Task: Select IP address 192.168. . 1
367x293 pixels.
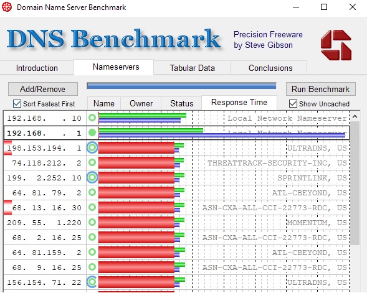Action: point(44,133)
